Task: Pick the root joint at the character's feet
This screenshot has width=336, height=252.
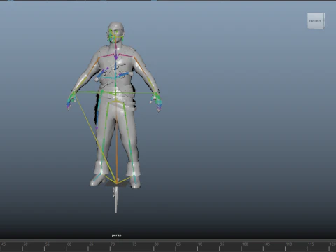Action: tap(117, 183)
